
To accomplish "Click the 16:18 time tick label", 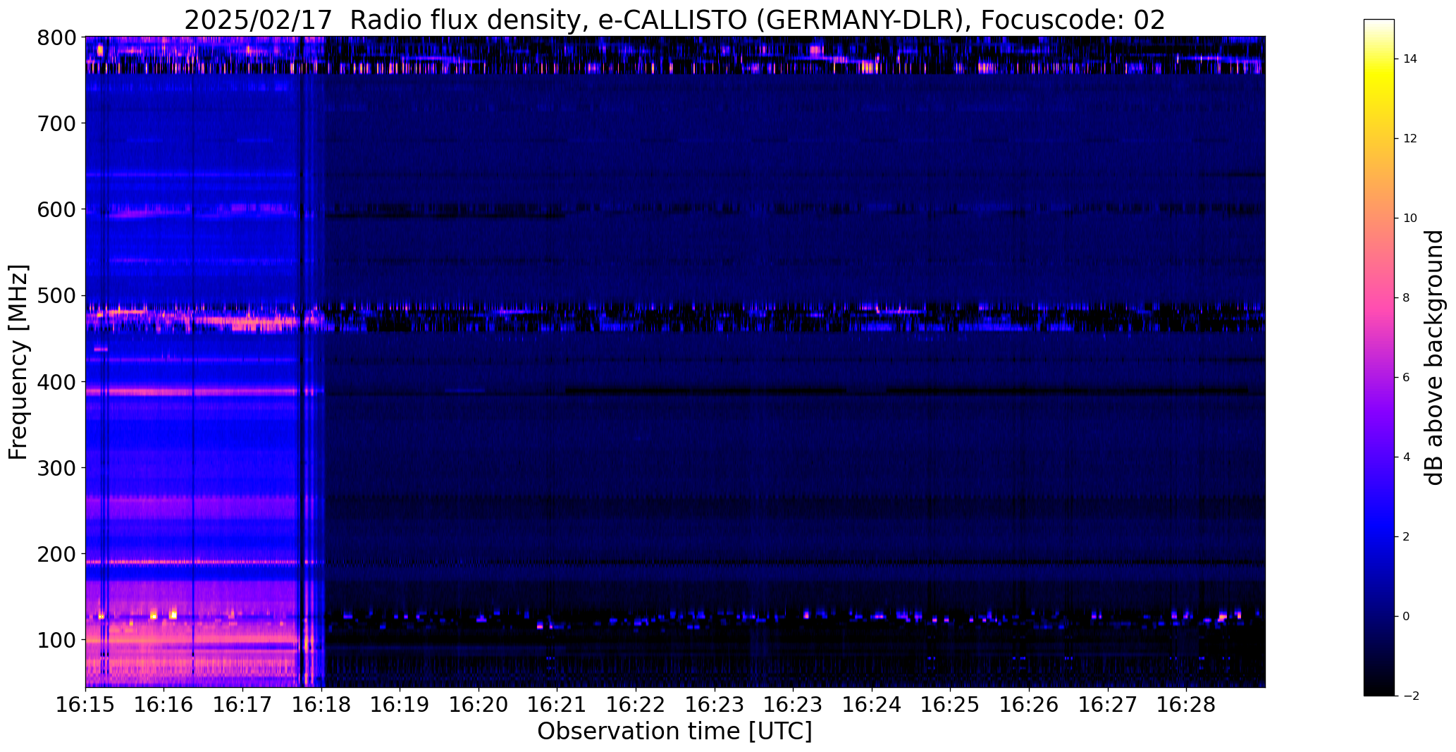I will pos(321,705).
